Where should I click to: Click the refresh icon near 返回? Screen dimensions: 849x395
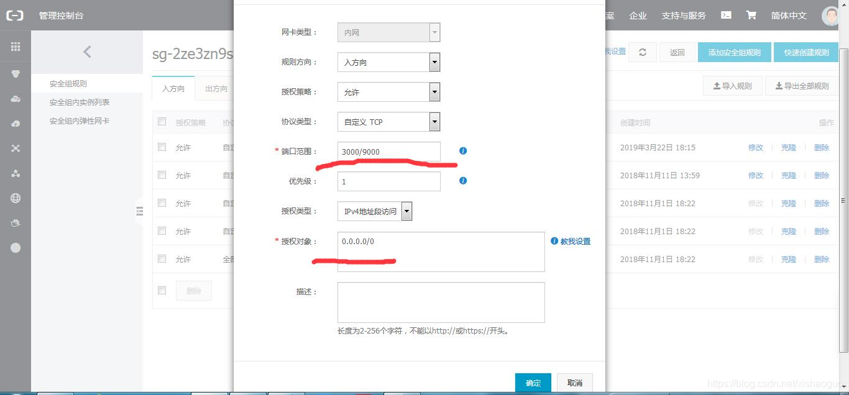642,52
